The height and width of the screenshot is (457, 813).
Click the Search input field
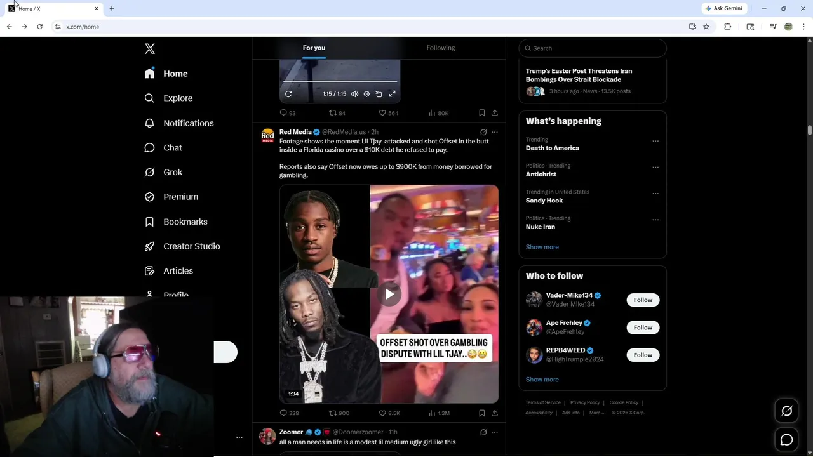pos(593,48)
